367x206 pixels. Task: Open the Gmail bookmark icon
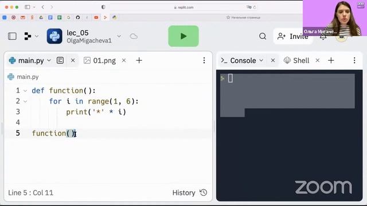point(23,17)
